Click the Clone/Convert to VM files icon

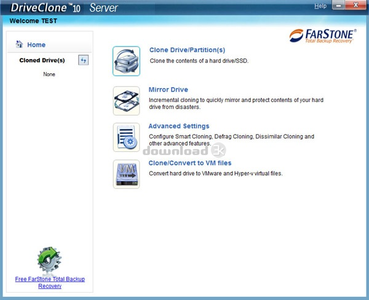pos(126,174)
